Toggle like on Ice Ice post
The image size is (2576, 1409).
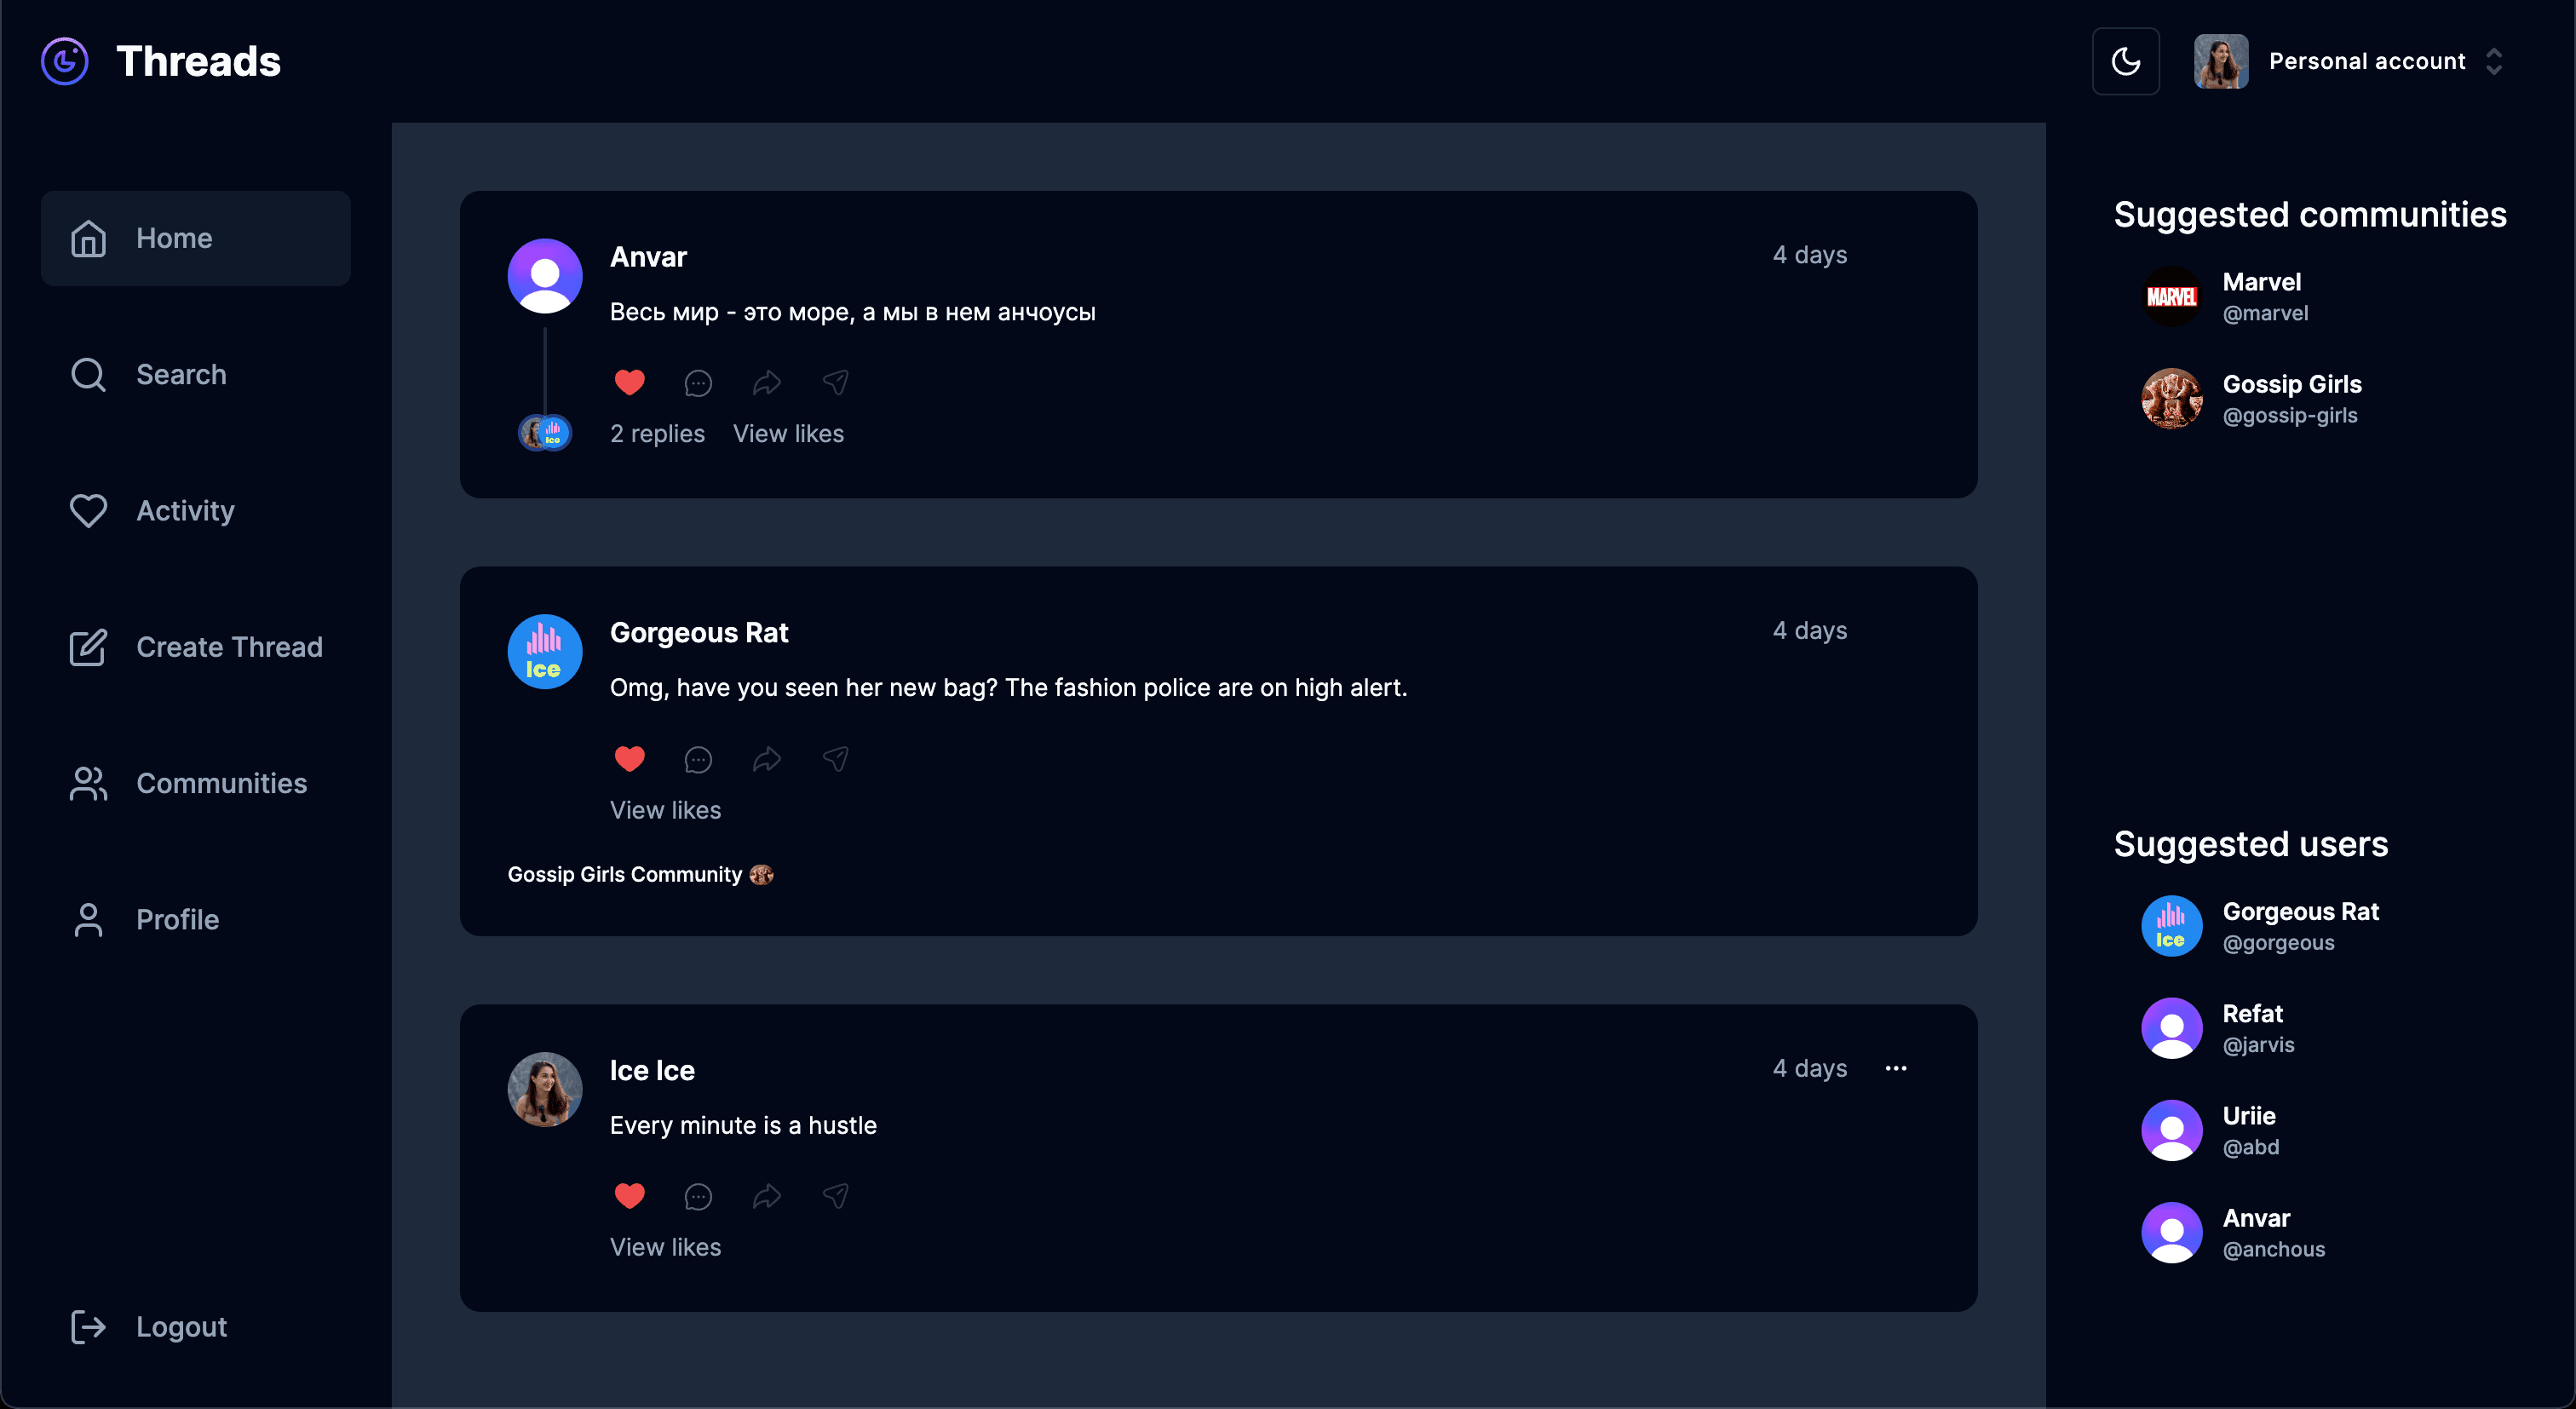[x=630, y=1193]
